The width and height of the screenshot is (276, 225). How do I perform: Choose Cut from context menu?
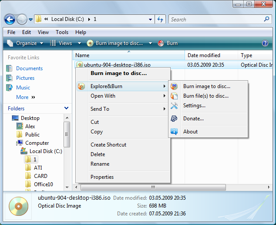point(95,122)
